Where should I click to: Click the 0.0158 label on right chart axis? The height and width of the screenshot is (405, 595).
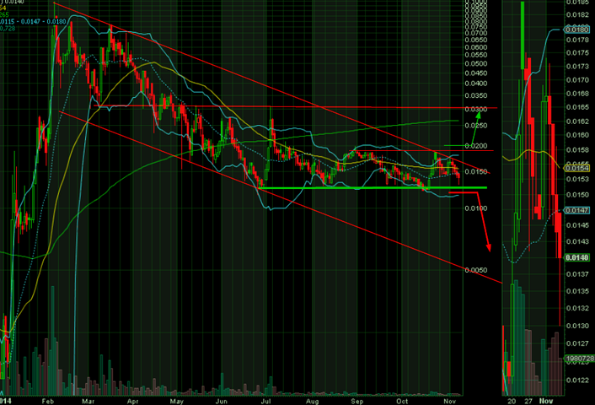tap(577, 149)
